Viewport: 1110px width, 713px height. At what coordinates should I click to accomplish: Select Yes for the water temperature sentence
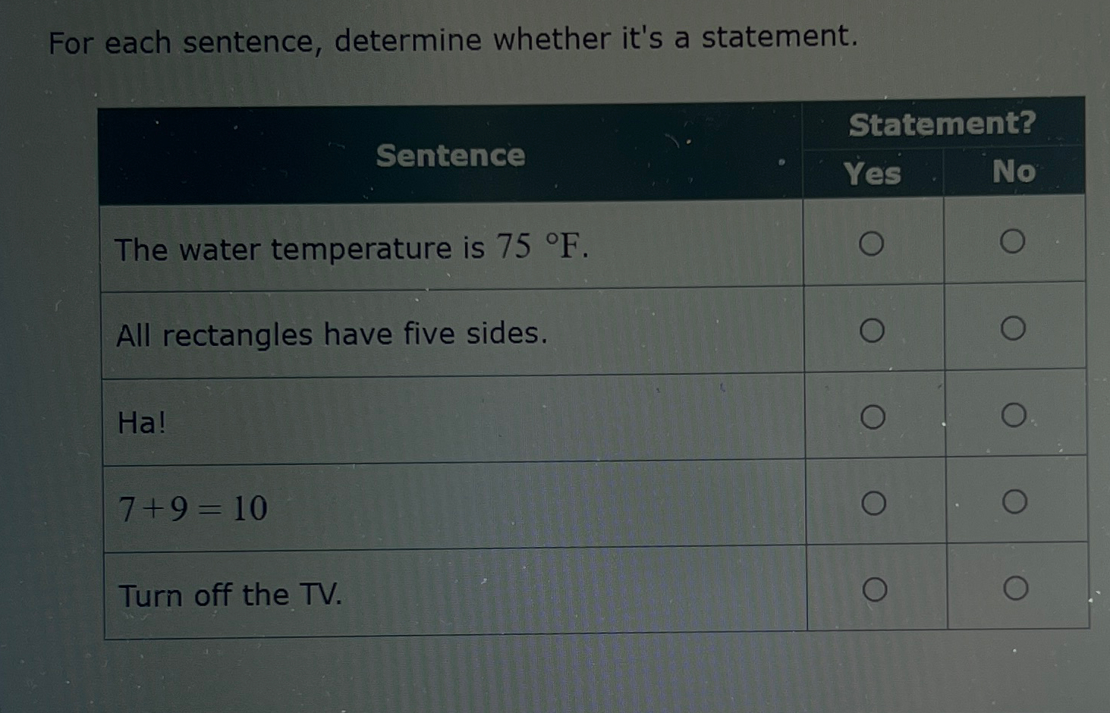[873, 243]
